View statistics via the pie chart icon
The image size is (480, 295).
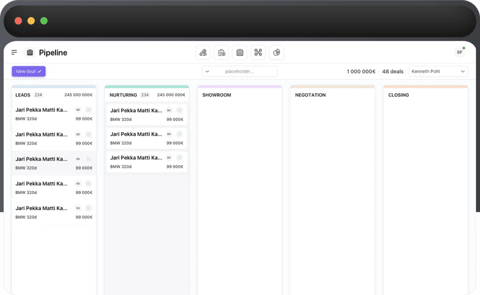[x=276, y=52]
